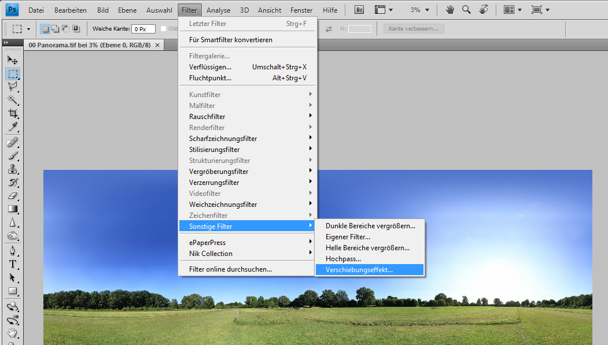Pick the Eyedropper tool
Image resolution: width=608 pixels, height=345 pixels.
tap(13, 127)
